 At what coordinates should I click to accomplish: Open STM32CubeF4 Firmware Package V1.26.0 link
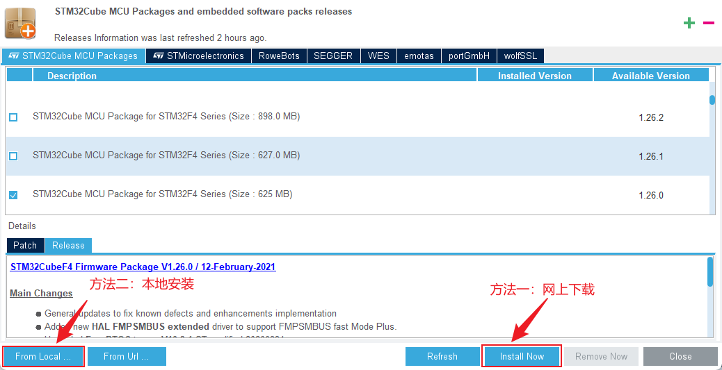[143, 267]
